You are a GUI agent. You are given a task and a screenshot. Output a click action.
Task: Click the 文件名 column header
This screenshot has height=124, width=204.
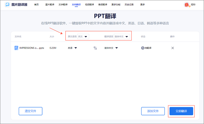[x=18, y=37]
